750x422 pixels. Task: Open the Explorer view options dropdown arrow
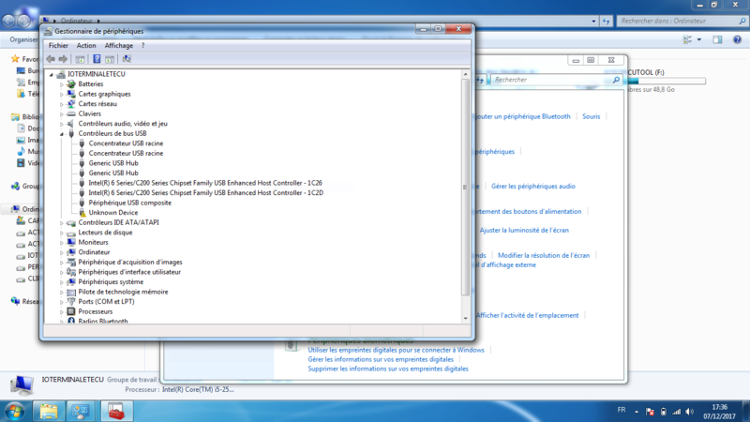[698, 39]
